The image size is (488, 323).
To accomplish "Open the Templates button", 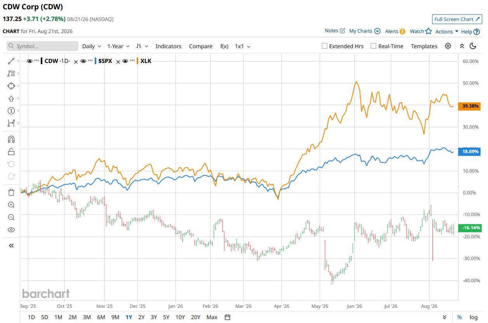I will (424, 46).
